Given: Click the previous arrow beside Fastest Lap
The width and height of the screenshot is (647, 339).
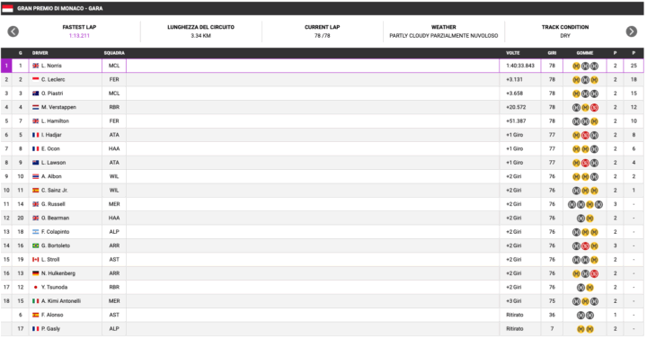Looking at the screenshot, I should pos(13,31).
